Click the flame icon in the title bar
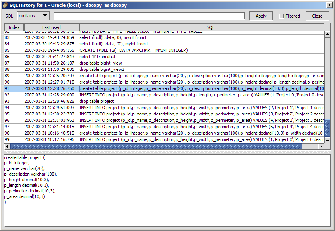Screen dimensions: 335x231 click(x=4, y=5)
